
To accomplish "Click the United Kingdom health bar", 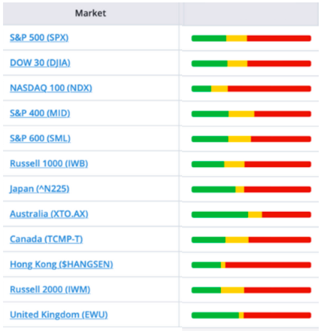I will tap(251, 315).
